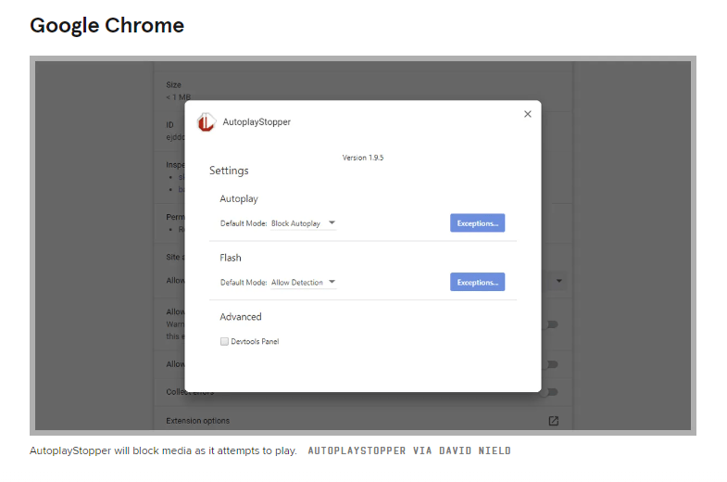
Task: Click the Autoplay section heading
Action: (239, 199)
